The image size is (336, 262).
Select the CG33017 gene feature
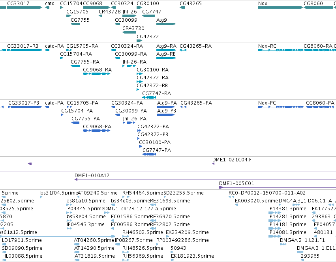(24, 7)
